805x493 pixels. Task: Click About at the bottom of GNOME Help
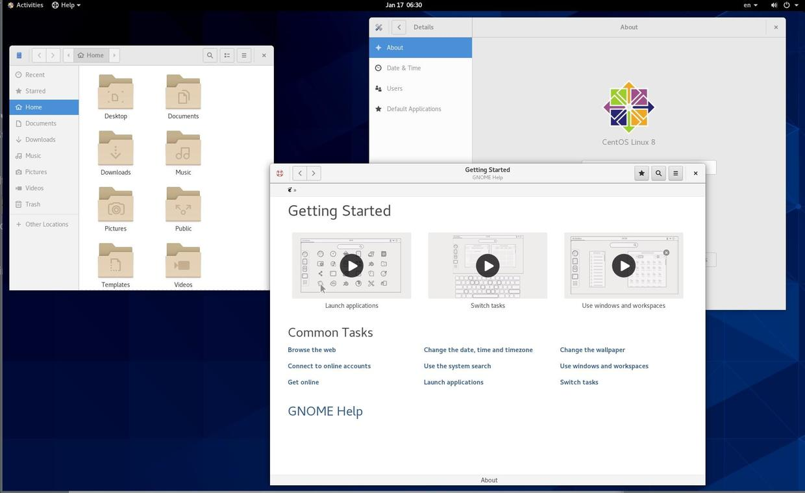[488, 480]
